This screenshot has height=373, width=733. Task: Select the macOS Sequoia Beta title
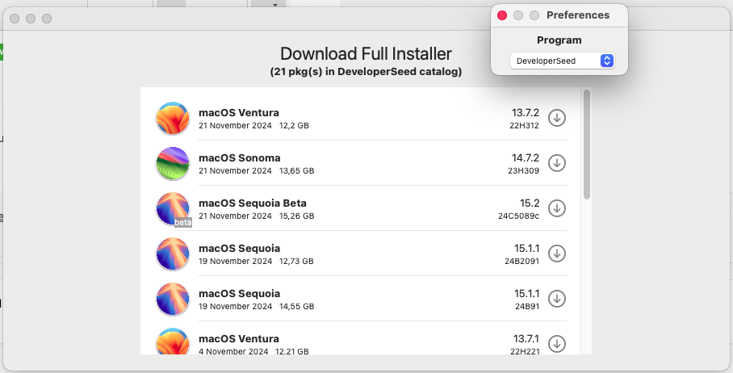tap(253, 203)
